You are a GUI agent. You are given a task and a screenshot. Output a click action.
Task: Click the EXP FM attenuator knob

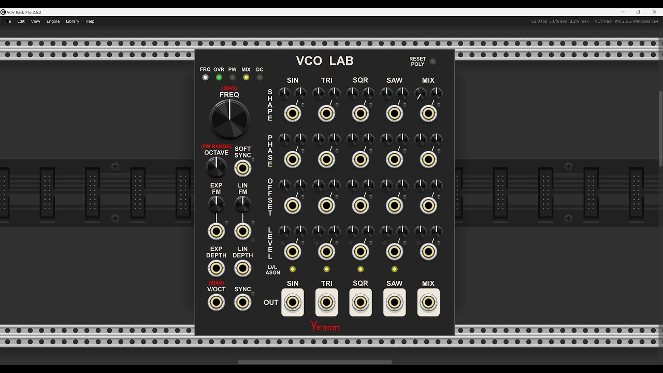(216, 205)
